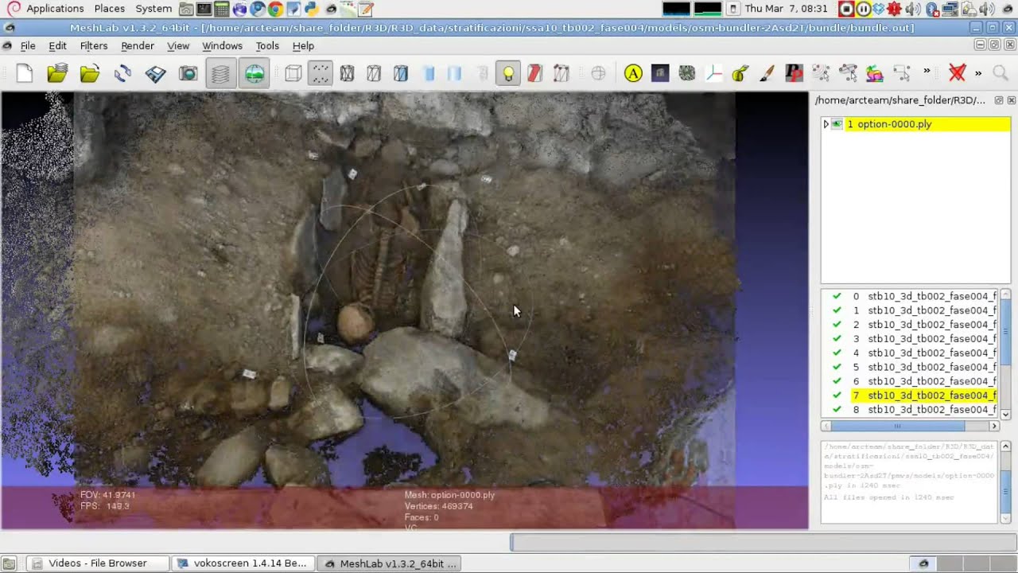The width and height of the screenshot is (1018, 573).
Task: Open the Render menu
Action: tap(138, 45)
